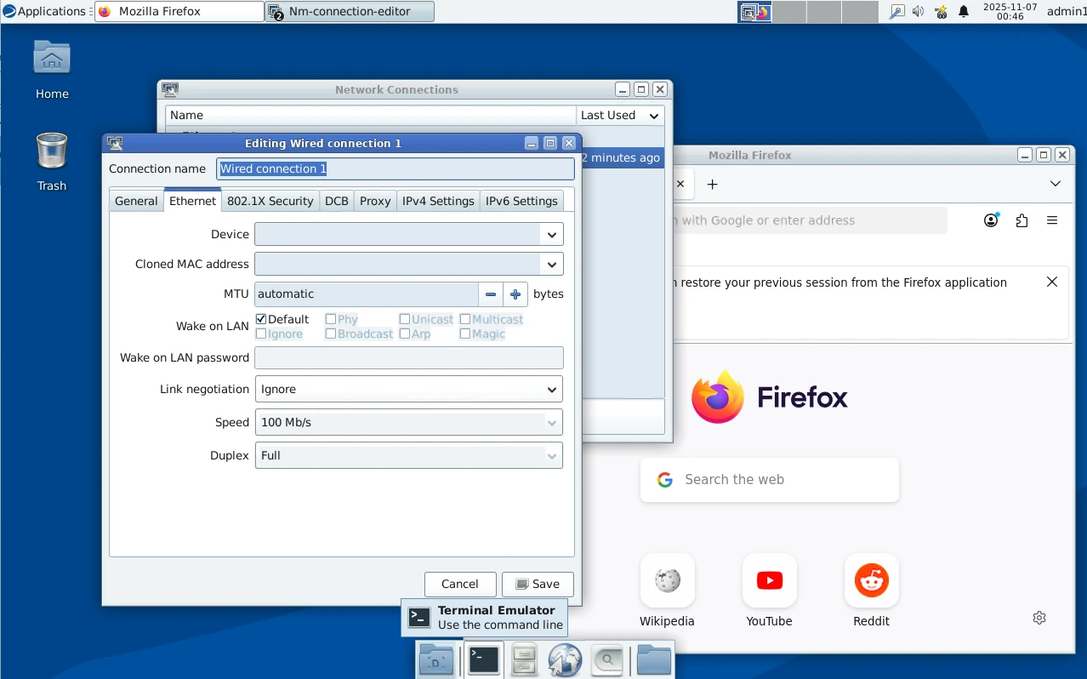This screenshot has height=679, width=1087.
Task: Toggle the Magic Wake on LAN checkbox
Action: click(465, 334)
